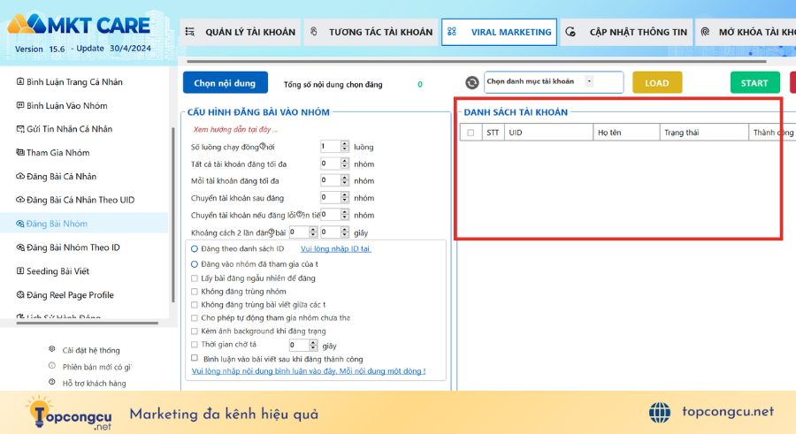Click the Bình Luận Vào Nhóm icon
This screenshot has height=434, width=796.
20,105
